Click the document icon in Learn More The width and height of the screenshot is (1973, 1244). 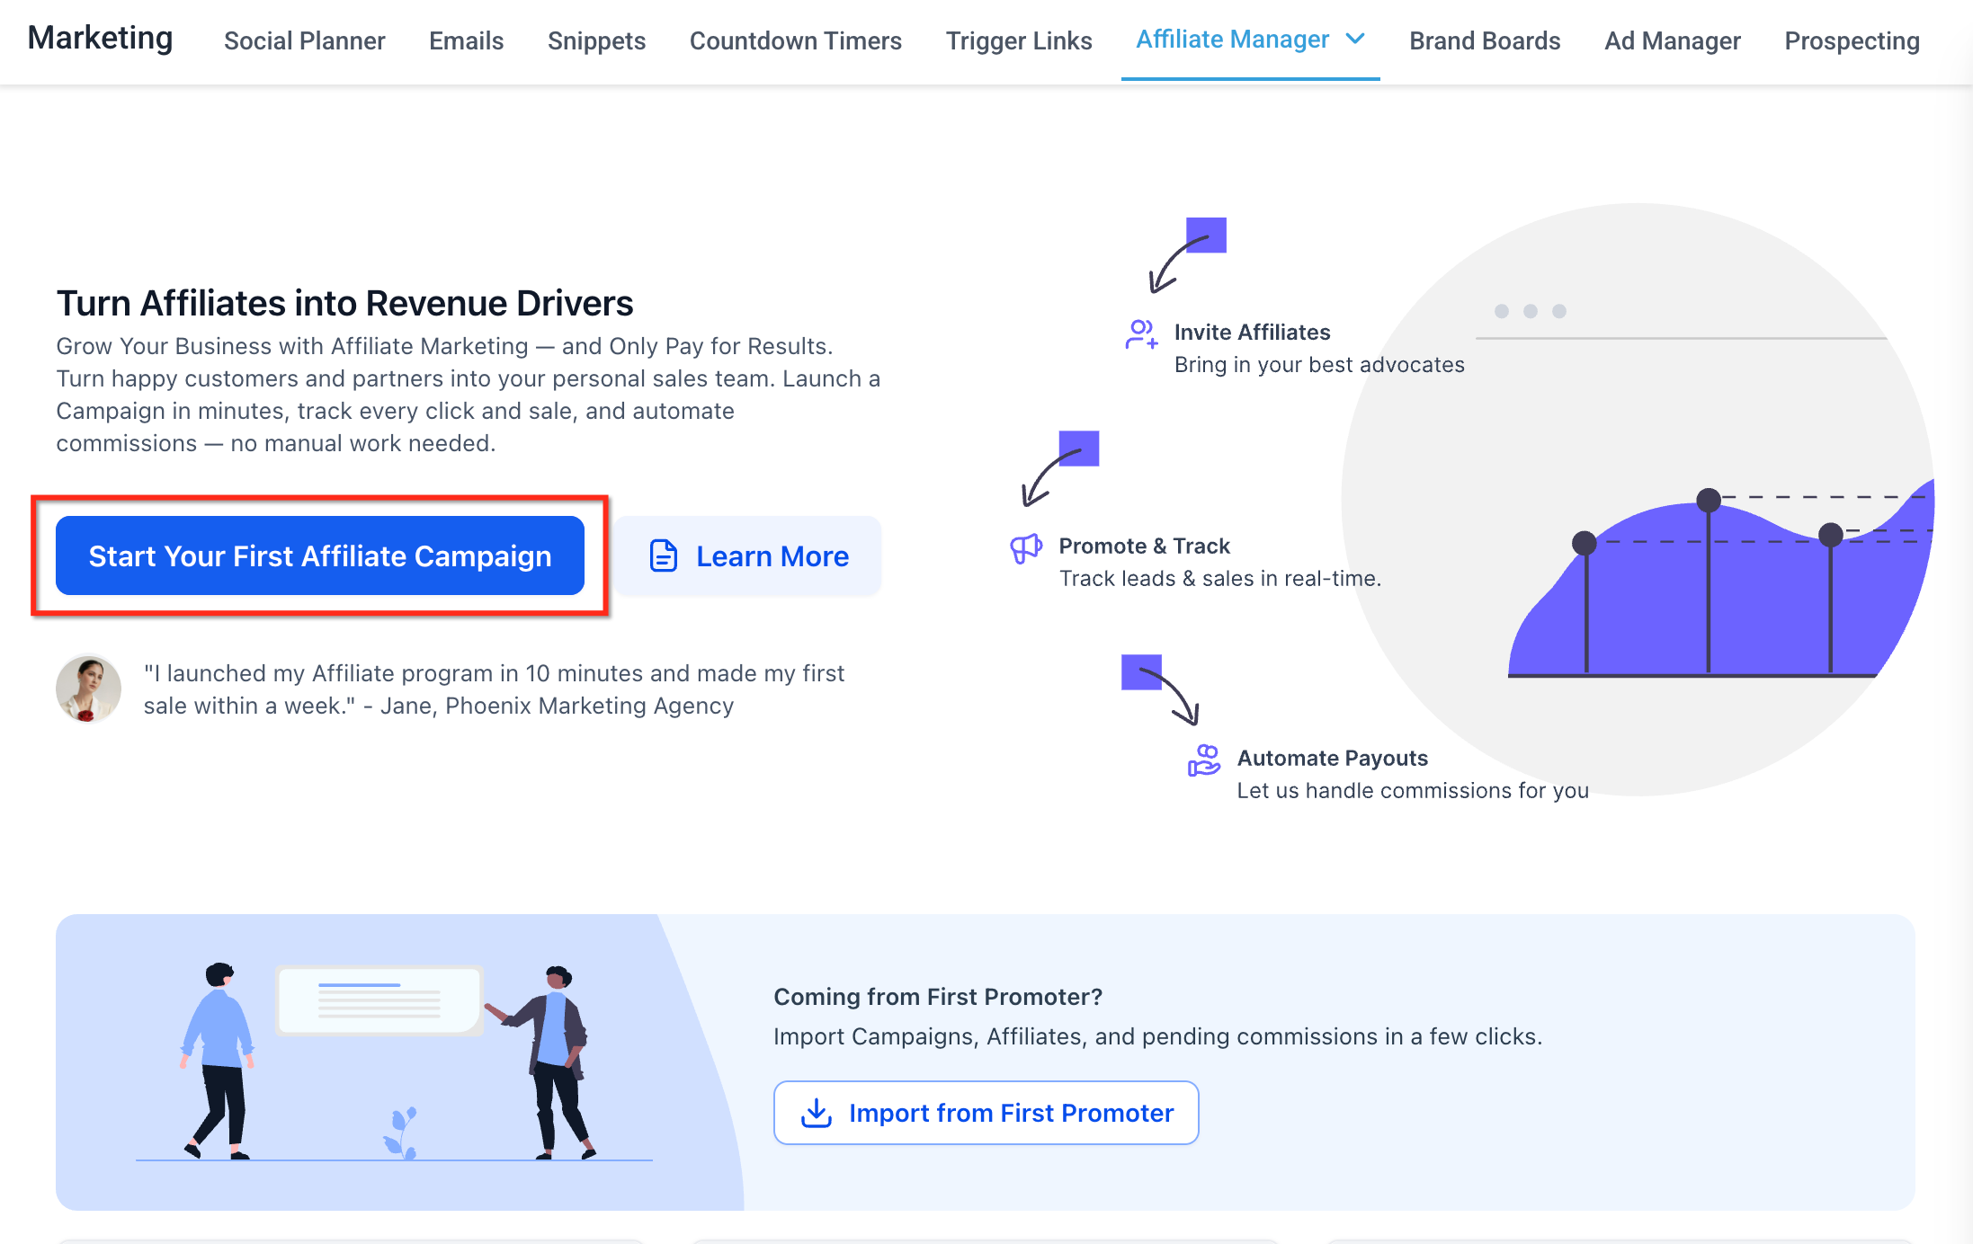[664, 555]
